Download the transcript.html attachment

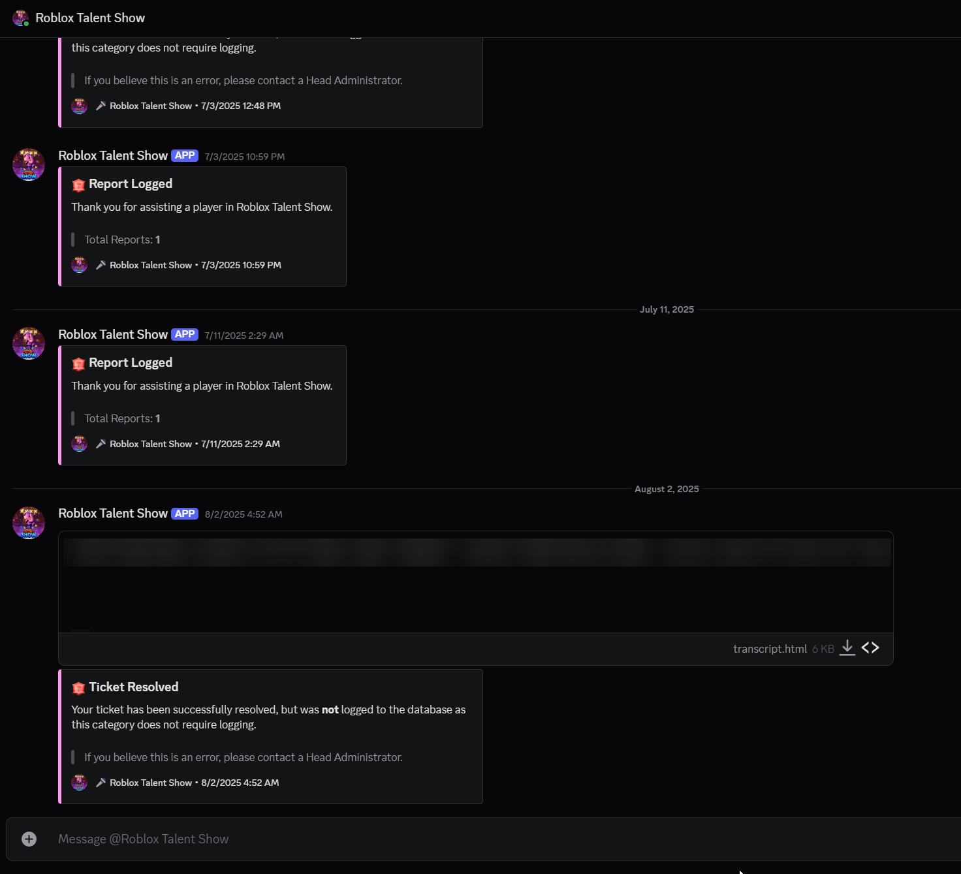[847, 648]
